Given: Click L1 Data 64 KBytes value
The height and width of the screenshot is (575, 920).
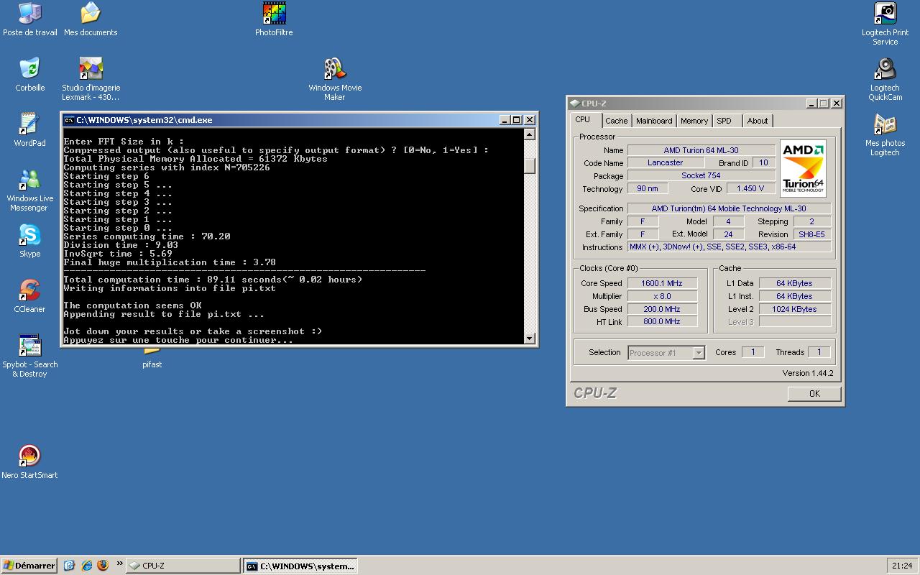Looking at the screenshot, I should 794,283.
